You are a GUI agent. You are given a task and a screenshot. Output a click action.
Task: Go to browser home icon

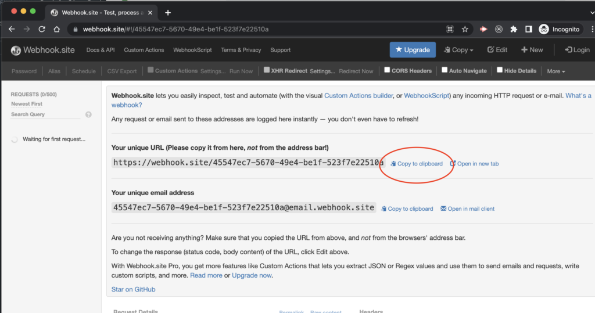[x=56, y=29]
